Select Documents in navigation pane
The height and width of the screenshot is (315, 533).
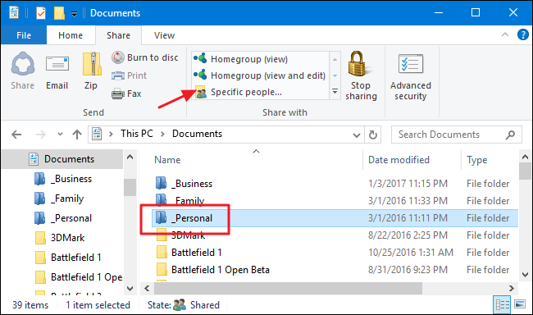tap(61, 159)
